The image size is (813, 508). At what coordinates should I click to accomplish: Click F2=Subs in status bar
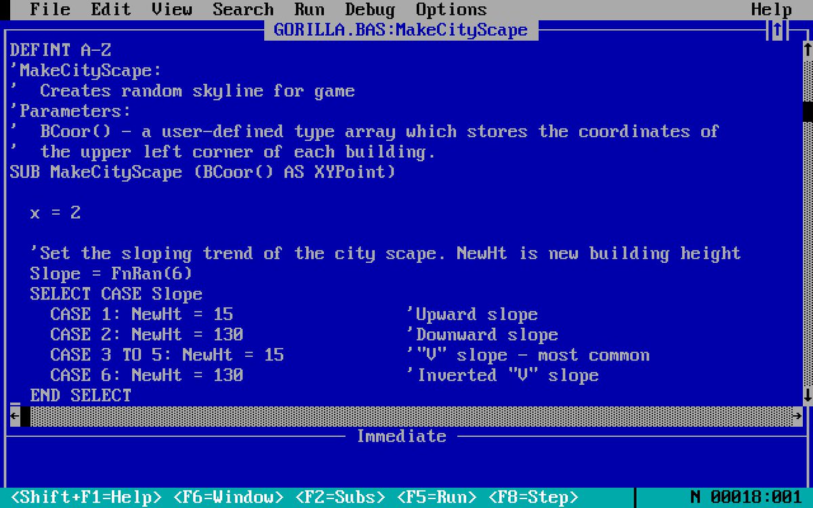[x=340, y=497]
